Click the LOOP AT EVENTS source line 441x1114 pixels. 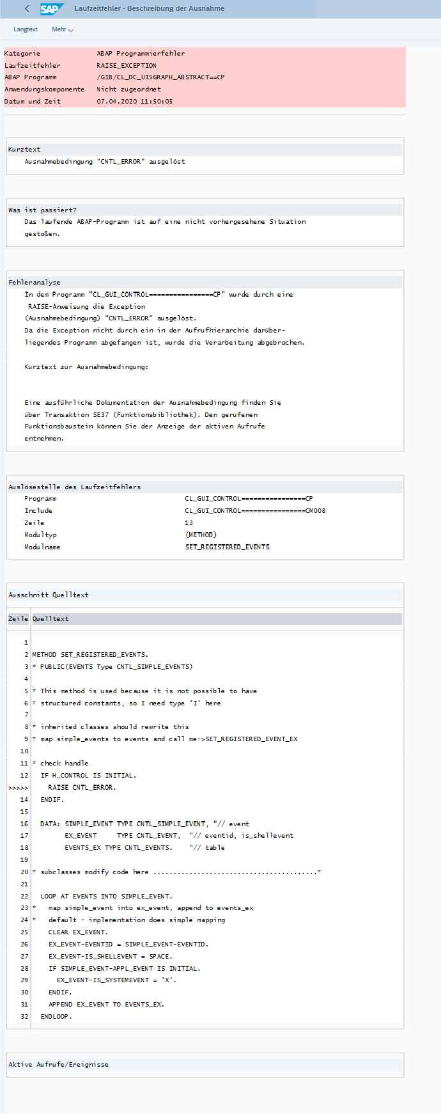(106, 897)
